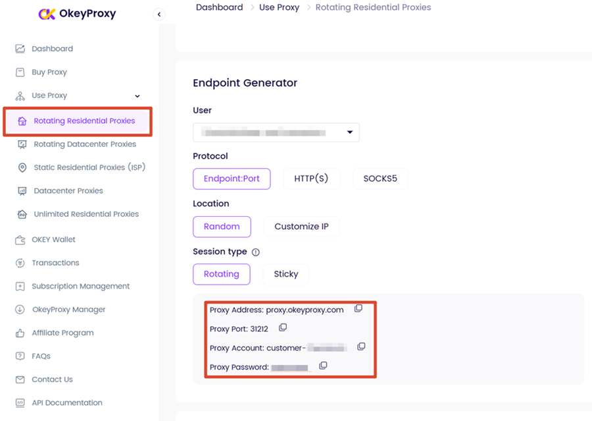Click the Buy Proxy bag icon
This screenshot has height=421, width=592.
[x=20, y=72]
